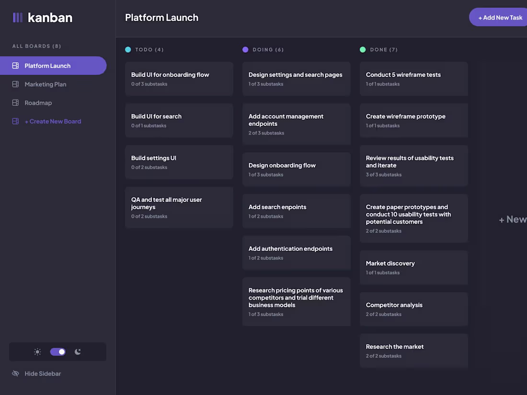Screen dimensions: 527x395
Task: Open the Build UI for search card
Action: (179, 120)
